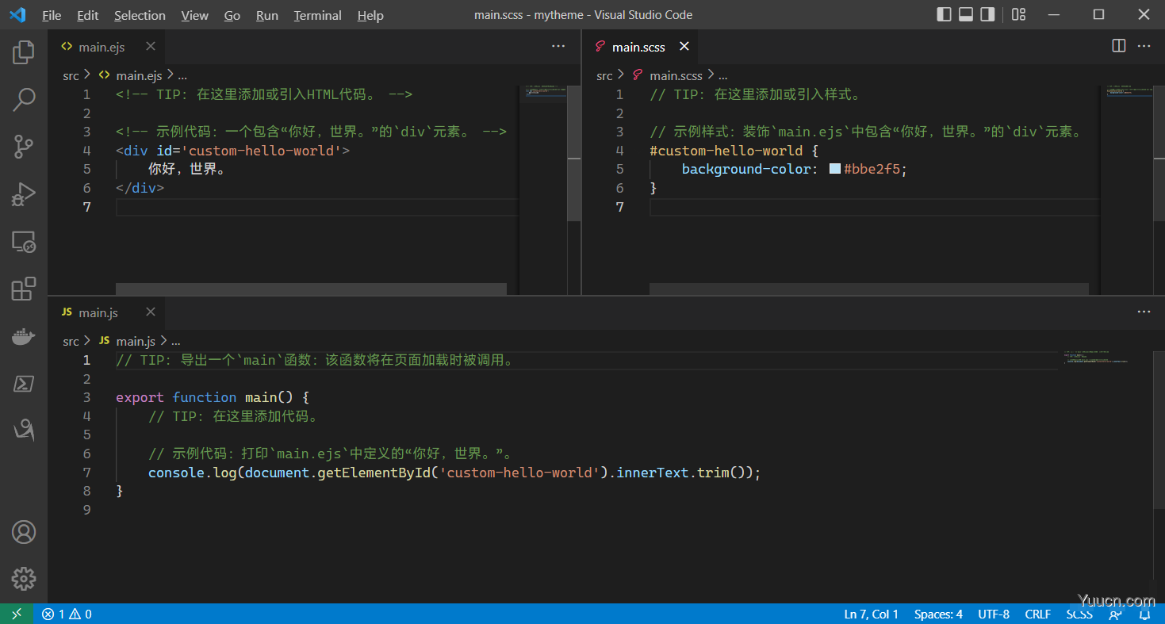Close the main.scss tab
The image size is (1165, 624).
(684, 46)
